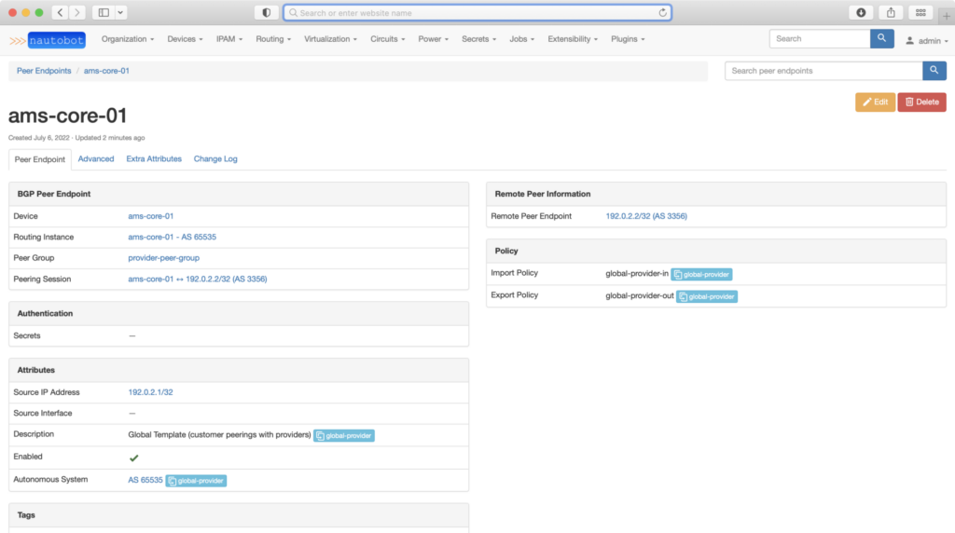
Task: Click the ams-core-01 page heading
Action: coord(67,116)
